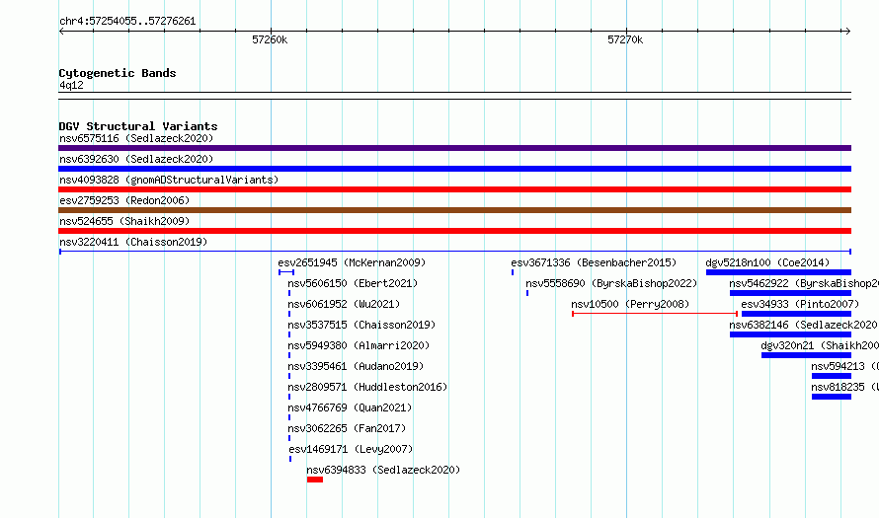Select the blue esv34933 variant bar
Screen dimensions: 879x518
point(797,314)
